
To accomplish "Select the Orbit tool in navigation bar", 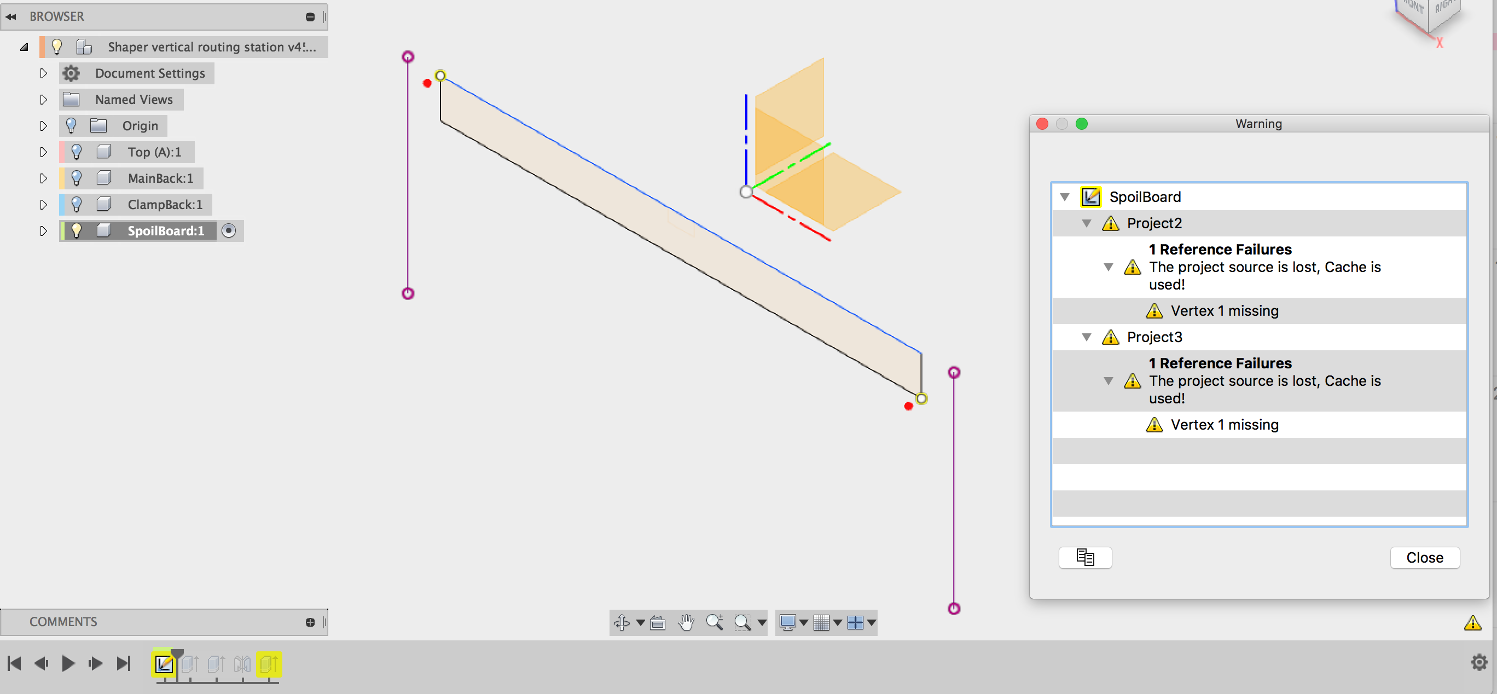I will coord(621,622).
